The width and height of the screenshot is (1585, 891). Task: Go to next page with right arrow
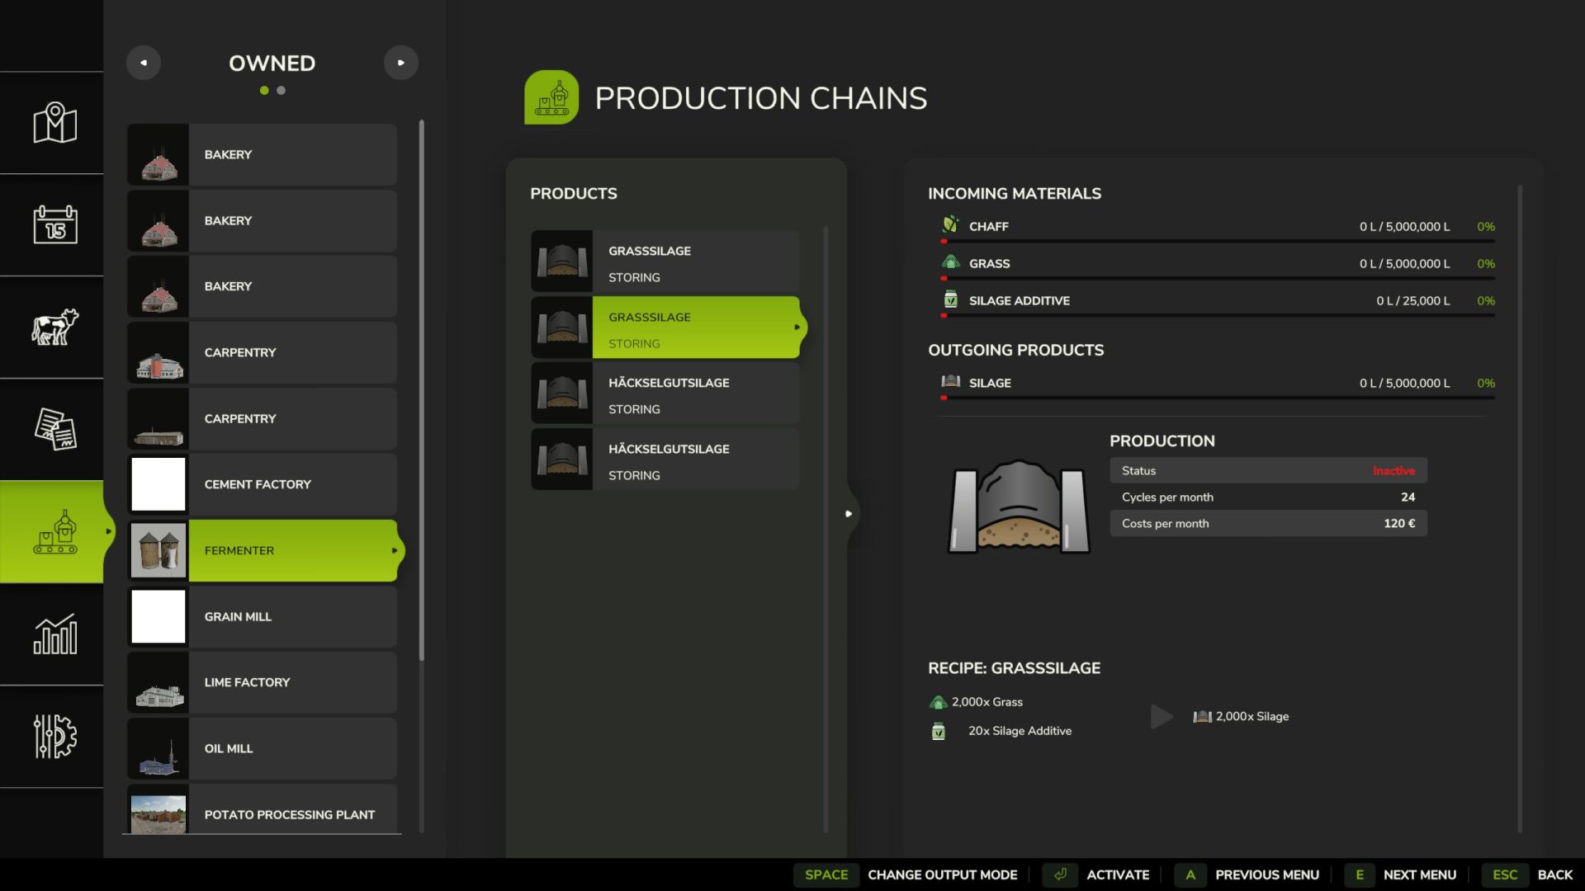[x=401, y=63]
